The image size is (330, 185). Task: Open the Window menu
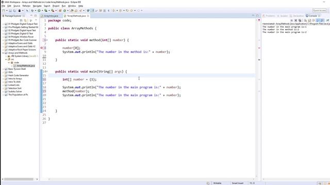point(72,6)
